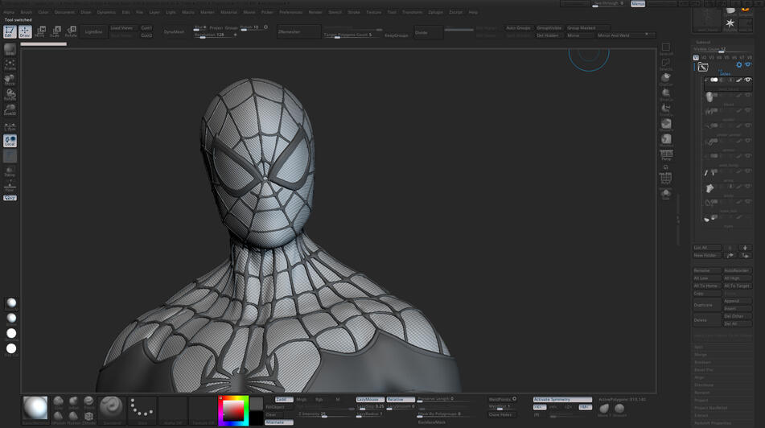
Task: Open the Alpha Off slot
Action: point(173,409)
